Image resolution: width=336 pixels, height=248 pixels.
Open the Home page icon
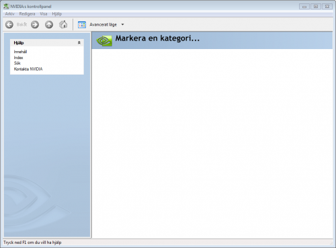[x=63, y=24]
